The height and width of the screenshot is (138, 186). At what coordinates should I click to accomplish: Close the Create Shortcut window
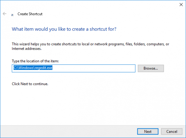point(181,4)
